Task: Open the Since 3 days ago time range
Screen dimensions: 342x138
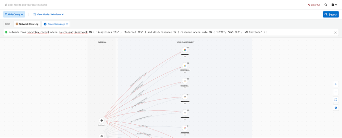Action: [x=56, y=24]
